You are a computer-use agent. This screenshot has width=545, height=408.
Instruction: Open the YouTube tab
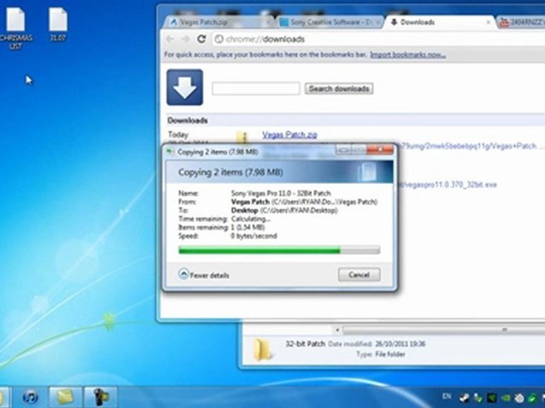[521, 22]
